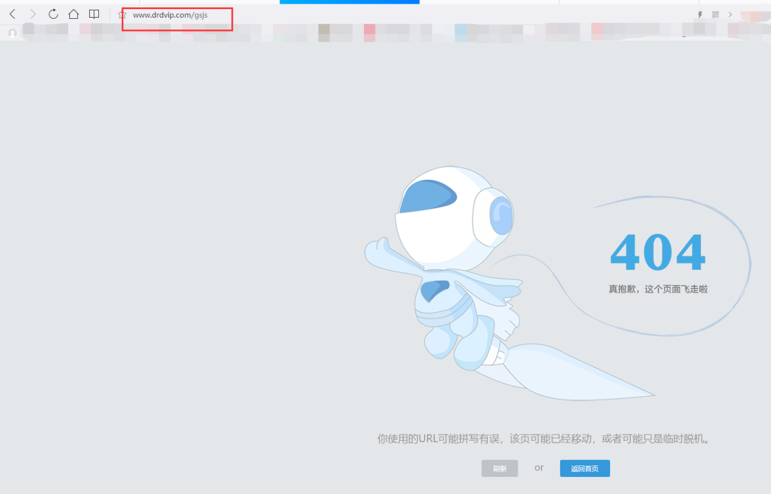Click the "or" text between the buttons
771x494 pixels.
(x=539, y=468)
